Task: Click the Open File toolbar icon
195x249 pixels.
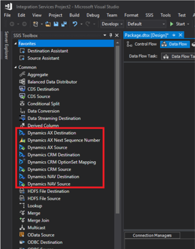Action: tap(48, 24)
